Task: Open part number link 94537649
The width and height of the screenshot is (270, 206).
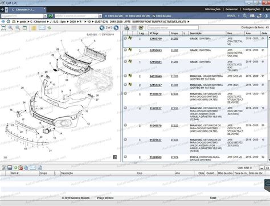Action: 156,76
